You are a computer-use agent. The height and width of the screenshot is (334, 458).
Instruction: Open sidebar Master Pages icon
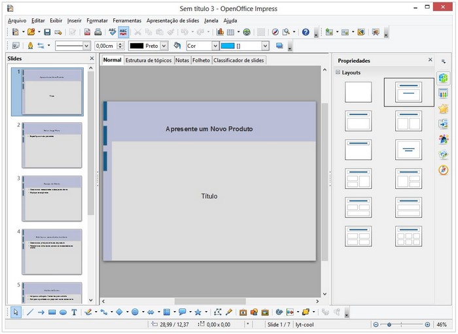click(443, 93)
